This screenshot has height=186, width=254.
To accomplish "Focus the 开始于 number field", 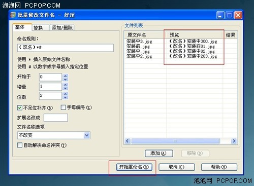I will tap(50, 77).
